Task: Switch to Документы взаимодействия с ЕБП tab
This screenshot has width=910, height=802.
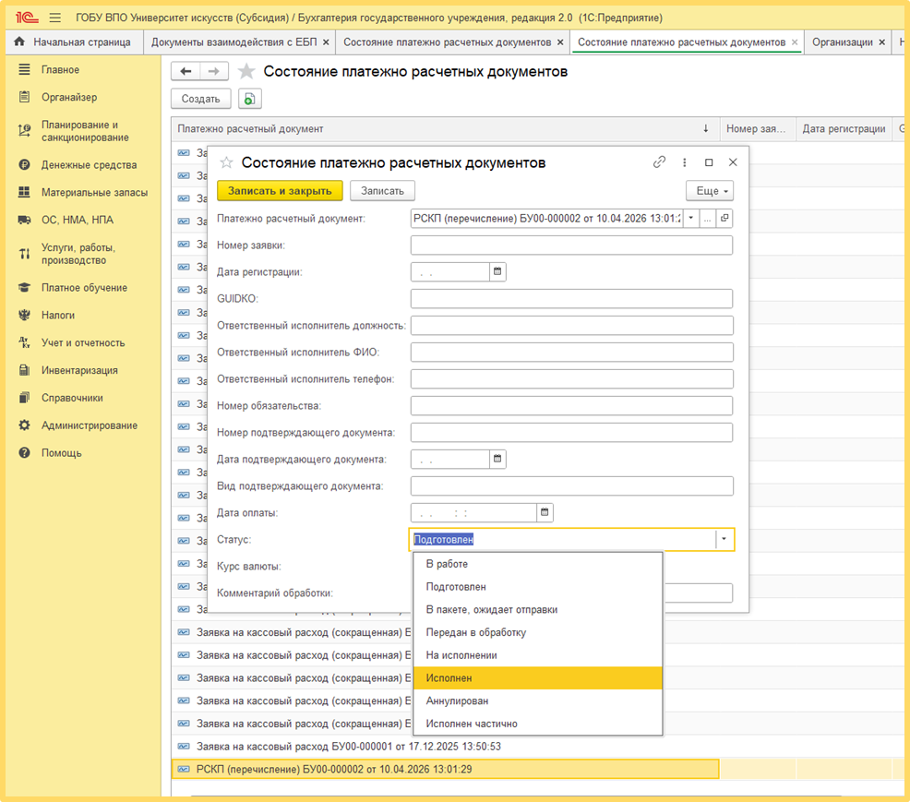Action: 233,42
